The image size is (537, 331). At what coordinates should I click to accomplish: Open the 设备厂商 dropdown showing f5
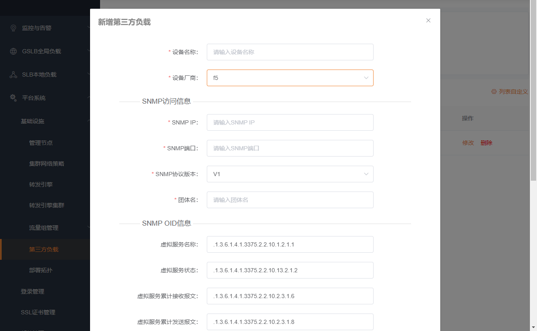290,78
